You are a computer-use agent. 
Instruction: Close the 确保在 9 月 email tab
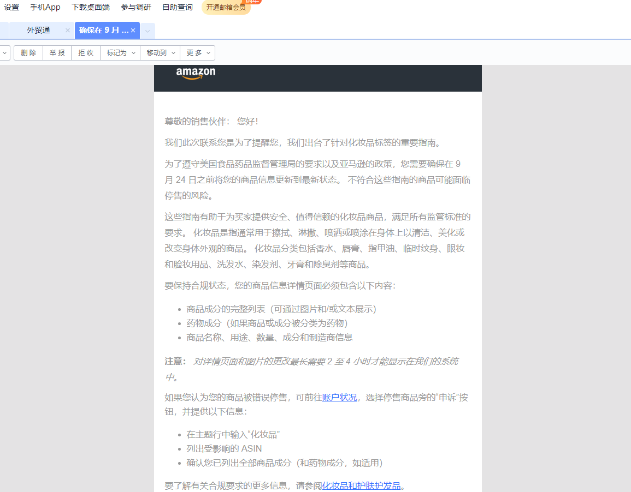point(133,30)
